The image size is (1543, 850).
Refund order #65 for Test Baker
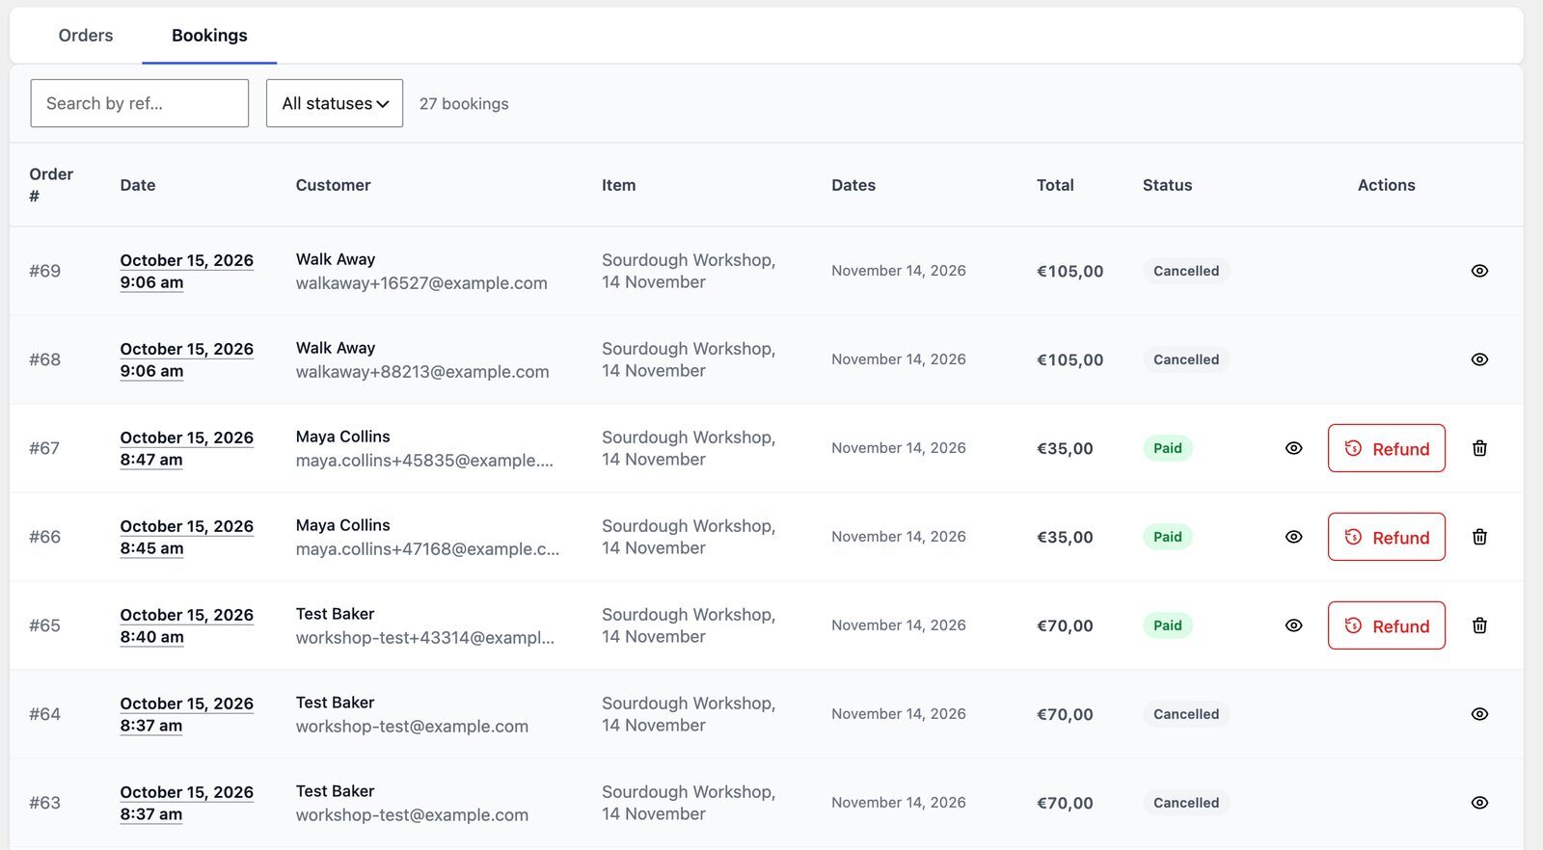click(x=1387, y=625)
